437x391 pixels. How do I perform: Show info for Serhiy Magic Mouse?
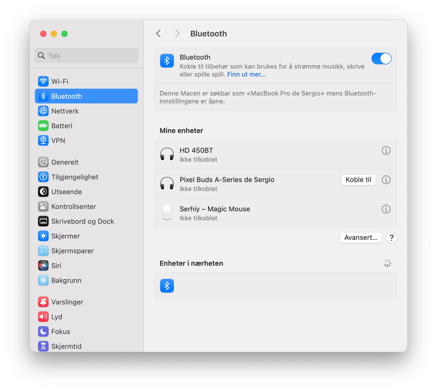[x=386, y=209]
